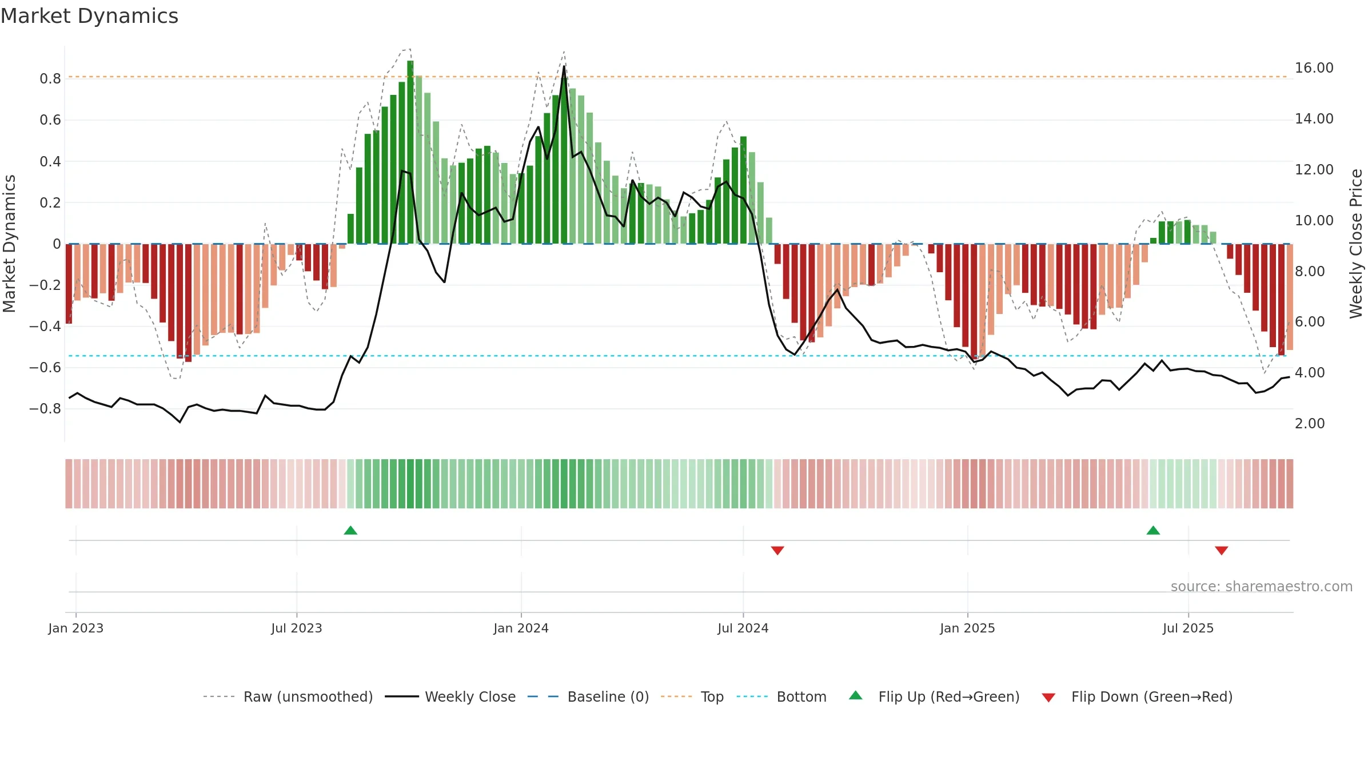This screenshot has width=1372, height=772.
Task: Click the source: sharemaestro.com text
Action: (1262, 586)
